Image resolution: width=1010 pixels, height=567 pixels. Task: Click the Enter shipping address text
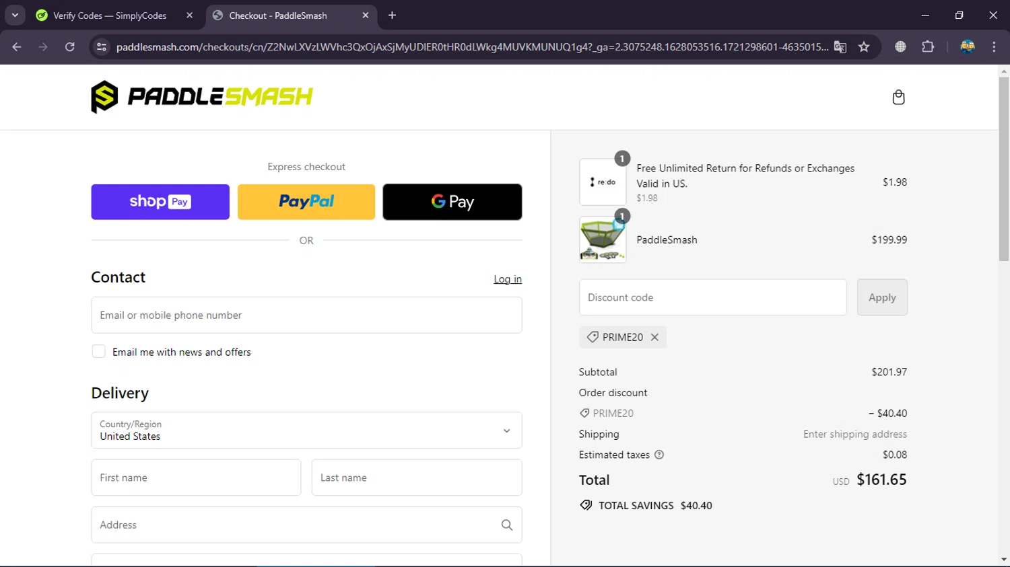pos(855,434)
